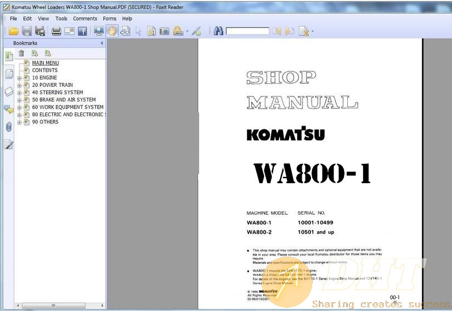This screenshot has height=311, width=452.
Task: Open the View menu
Action: click(x=43, y=19)
